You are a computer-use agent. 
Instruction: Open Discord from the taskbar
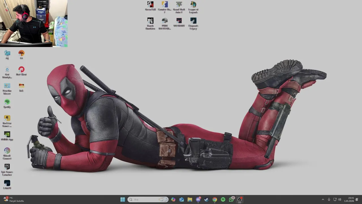tap(198, 199)
